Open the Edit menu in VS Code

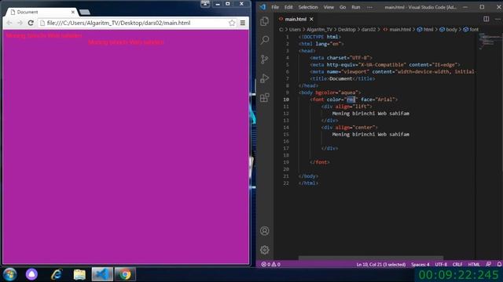288,7
